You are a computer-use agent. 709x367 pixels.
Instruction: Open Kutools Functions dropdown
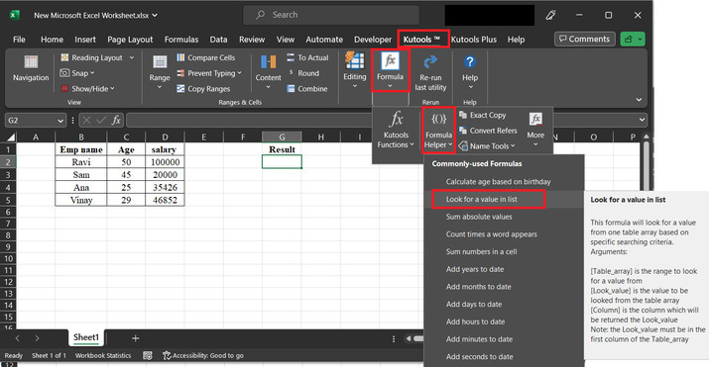[x=396, y=130]
